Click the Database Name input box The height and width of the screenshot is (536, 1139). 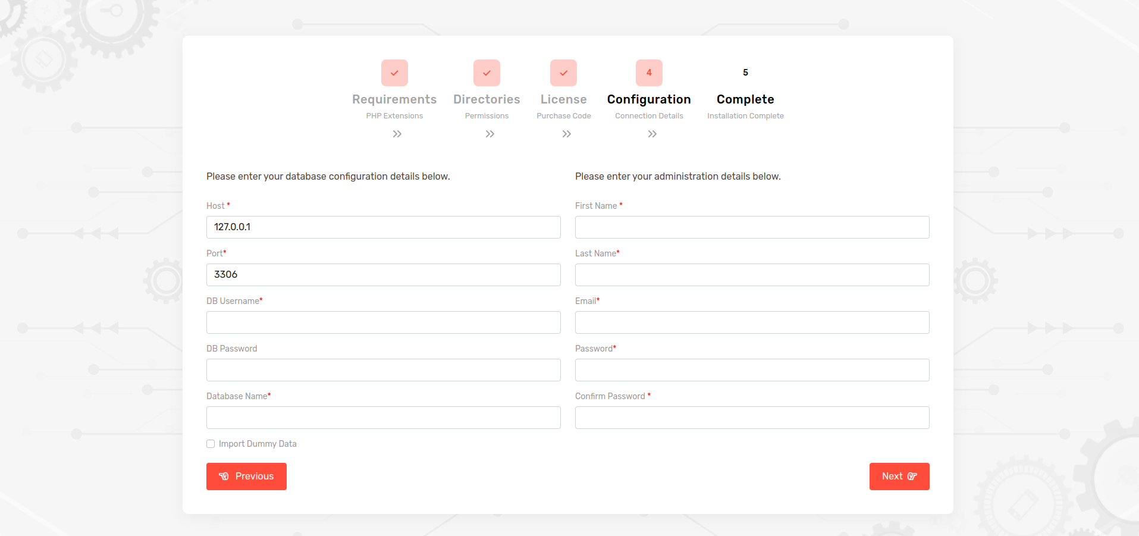[x=383, y=418]
